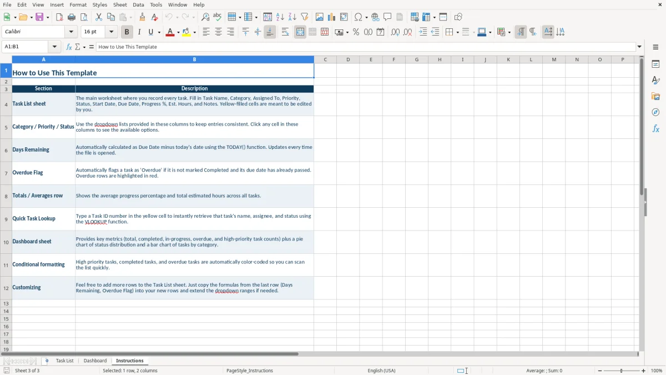Image resolution: width=666 pixels, height=375 pixels.
Task: Select column header B
Action: tap(194, 59)
